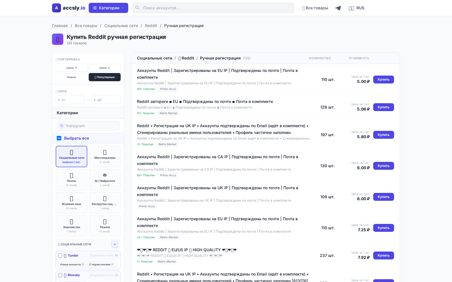Viewport: 452px width, 282px height.
Task: Switch sorting to Новые
Action: point(71,77)
